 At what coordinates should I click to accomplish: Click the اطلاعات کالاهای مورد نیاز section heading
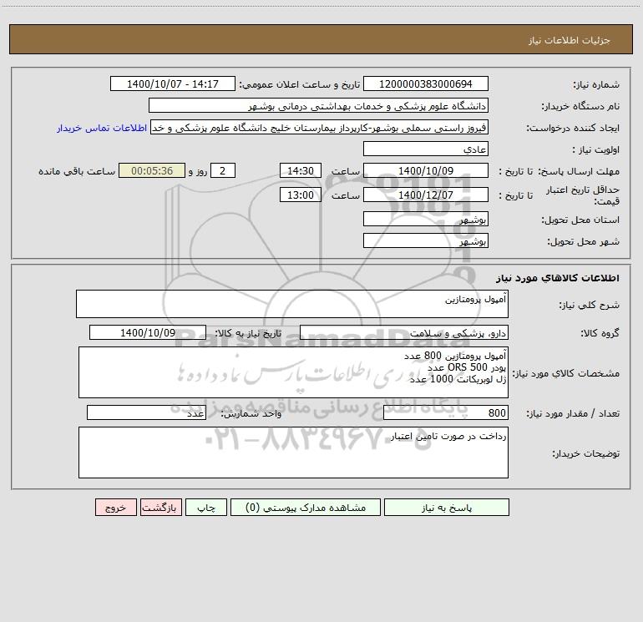click(x=558, y=278)
